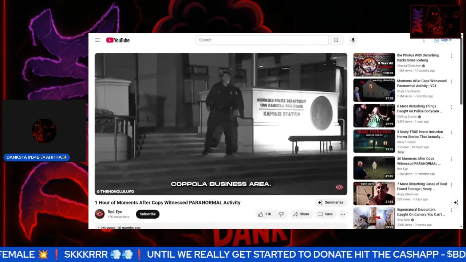
Task: Click 'Chilling Scares' channel name
Action: [x=407, y=117]
